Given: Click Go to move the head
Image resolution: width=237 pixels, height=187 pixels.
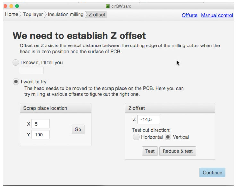Looking at the screenshot, I should 78,129.
